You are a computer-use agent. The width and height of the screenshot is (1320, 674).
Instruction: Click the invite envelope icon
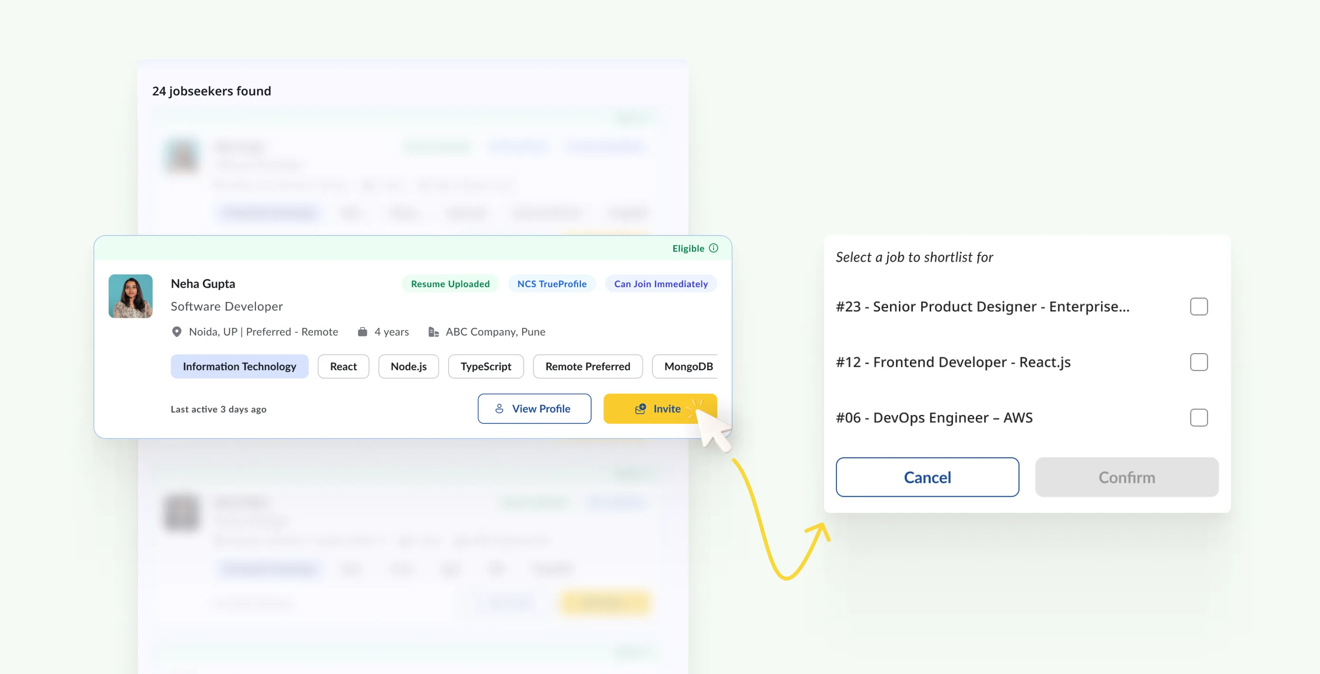[x=641, y=409]
